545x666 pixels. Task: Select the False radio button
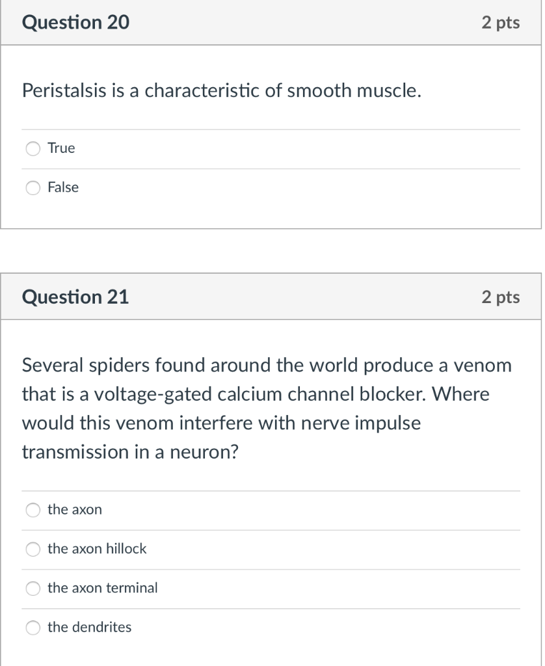click(33, 188)
